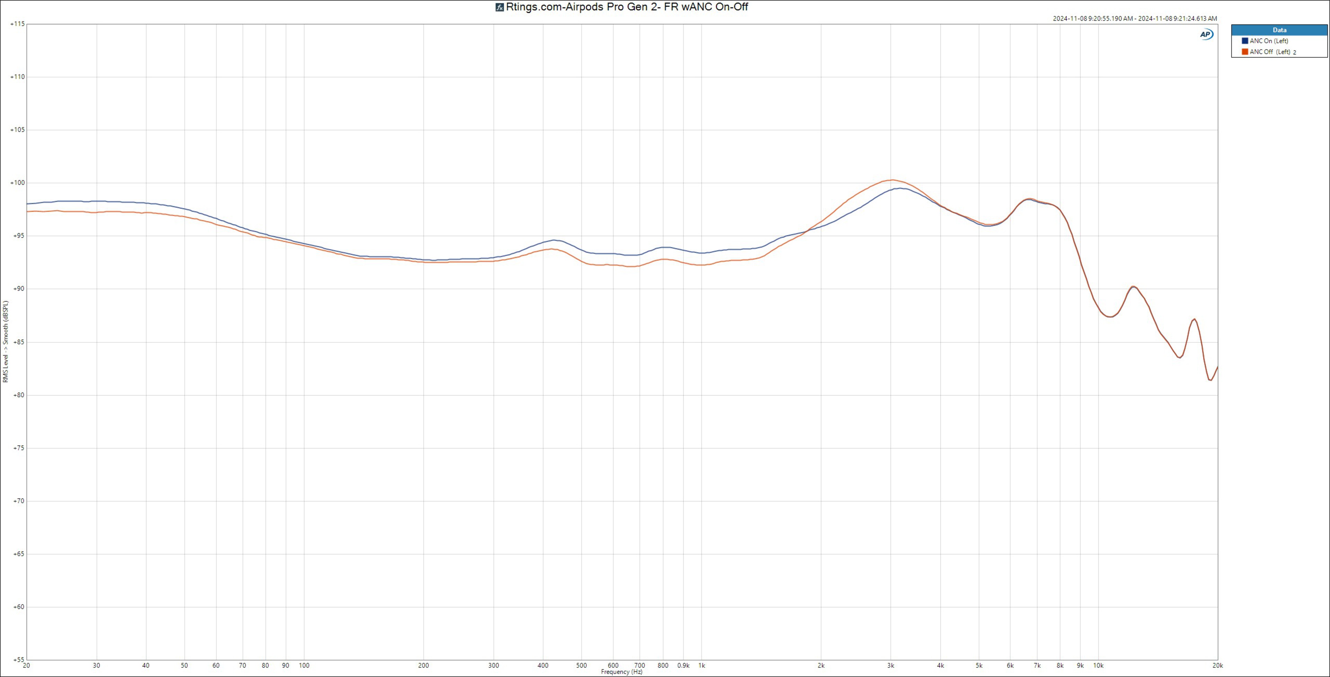The height and width of the screenshot is (677, 1330).
Task: Click the +100 y-axis tick label
Action: tap(17, 183)
